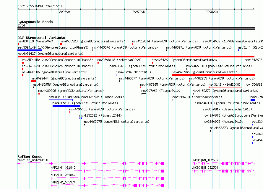Click the nsv3144 Kidd variant label
Screen dimensions: 263x189
pos(250,47)
